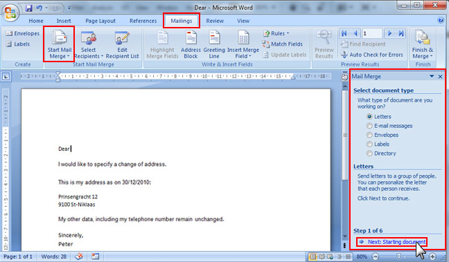
Task: Toggle the ruler button above the vertical scrollbar
Action: tap(345, 77)
